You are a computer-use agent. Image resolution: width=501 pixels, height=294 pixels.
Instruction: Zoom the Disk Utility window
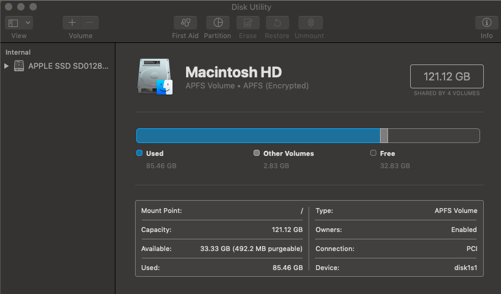click(33, 7)
